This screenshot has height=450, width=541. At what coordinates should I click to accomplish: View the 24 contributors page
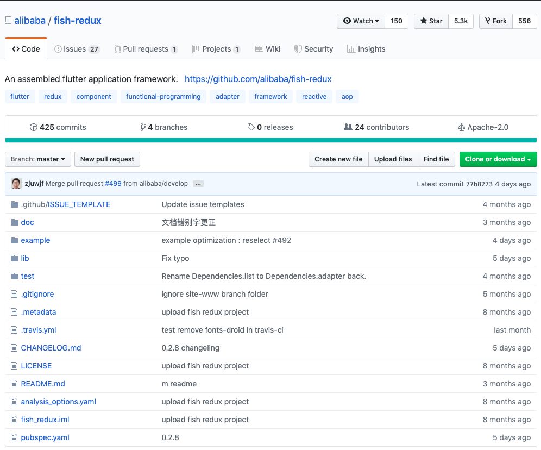(376, 127)
